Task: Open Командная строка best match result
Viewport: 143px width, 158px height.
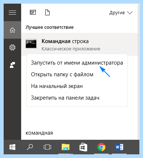Action: pyautogui.click(x=80, y=45)
